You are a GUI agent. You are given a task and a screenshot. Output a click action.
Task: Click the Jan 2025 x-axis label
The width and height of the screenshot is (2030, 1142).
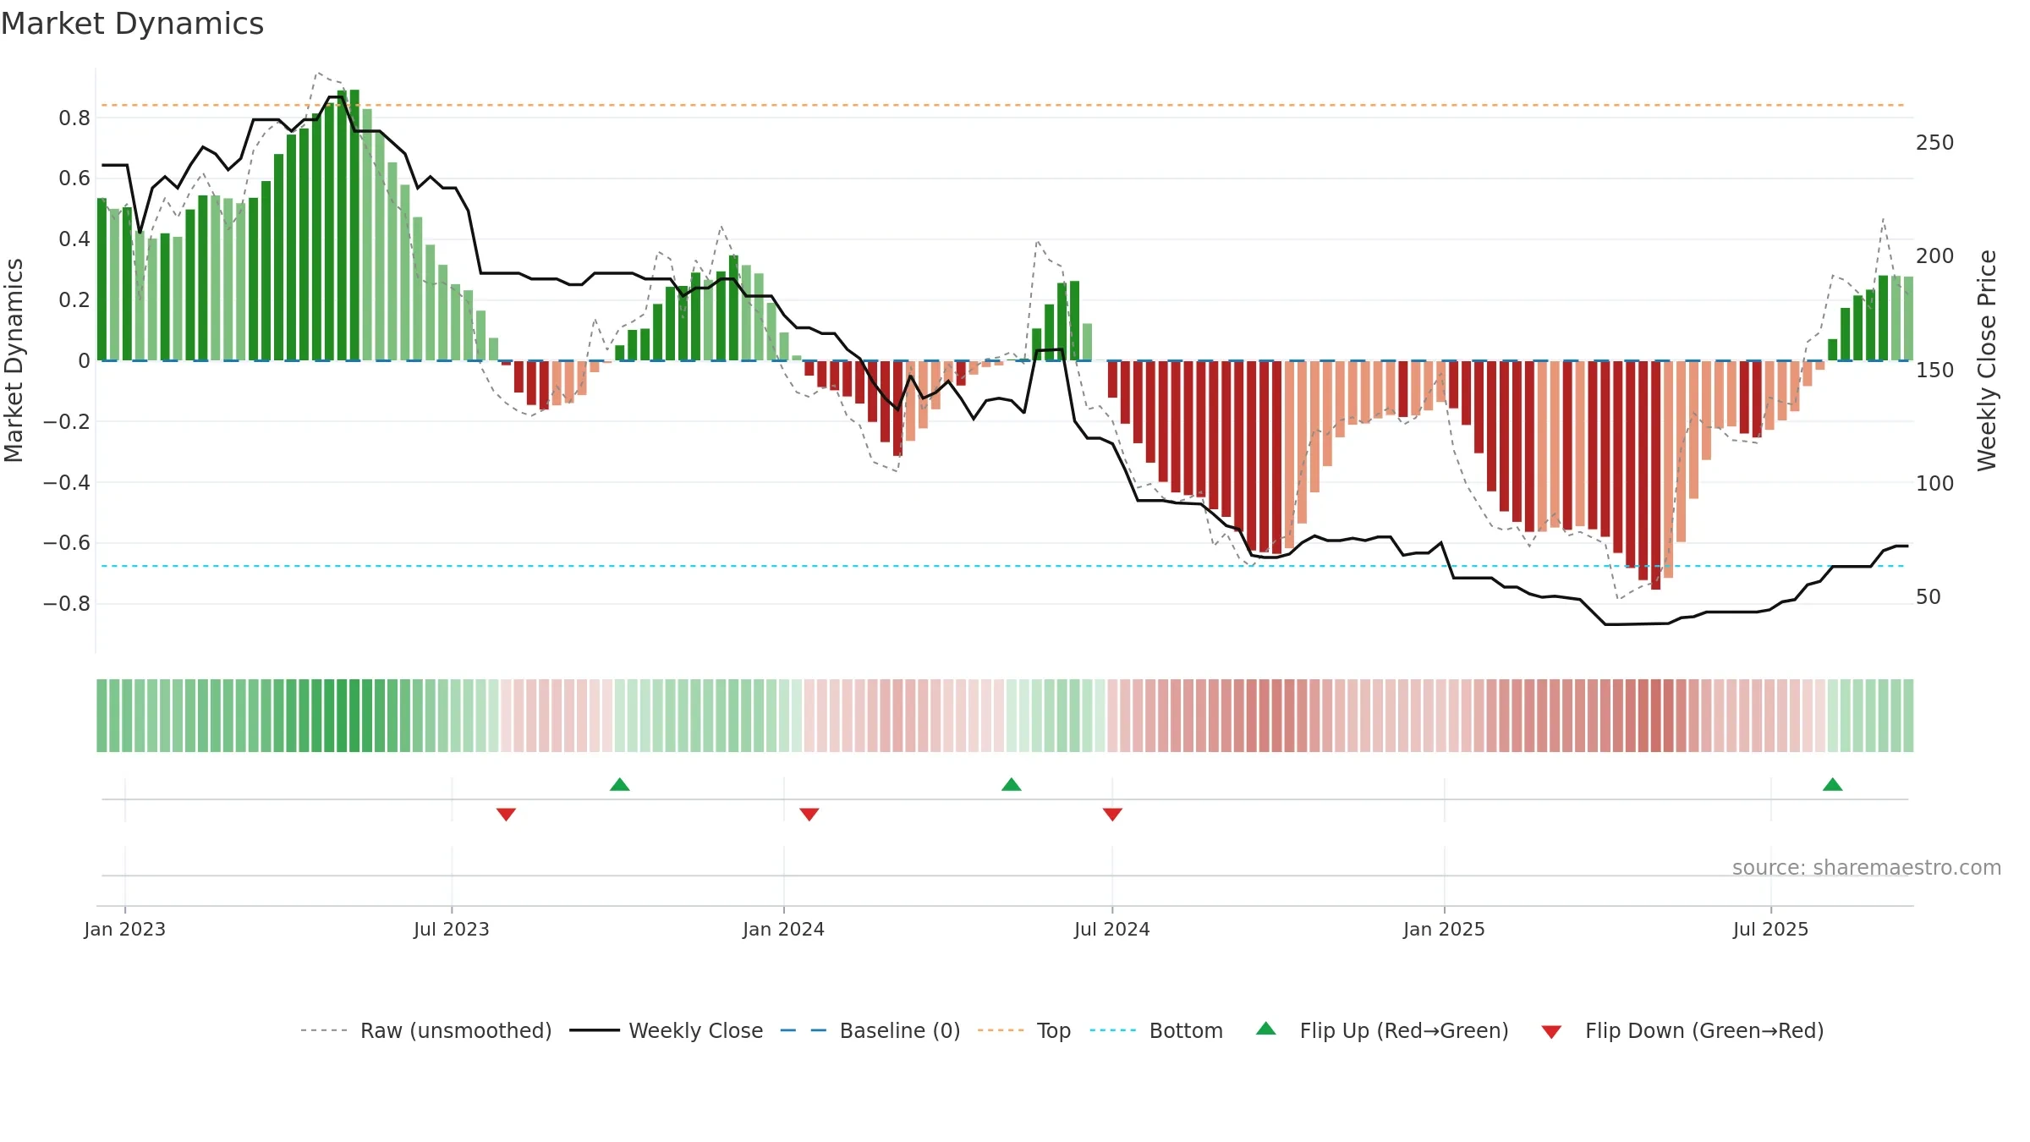1445,930
